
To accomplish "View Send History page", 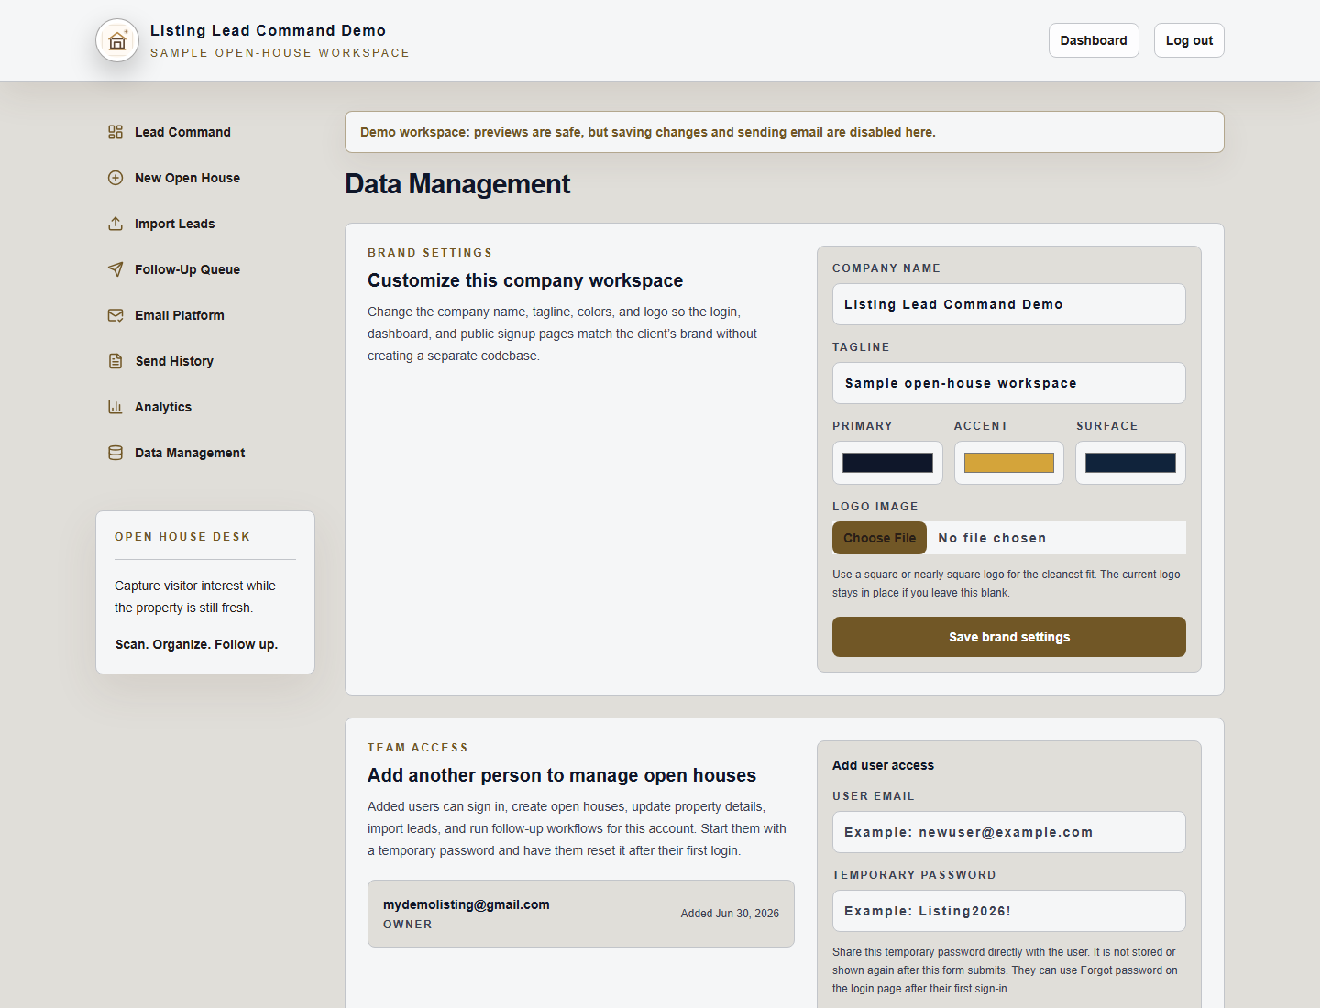I will (x=205, y=361).
